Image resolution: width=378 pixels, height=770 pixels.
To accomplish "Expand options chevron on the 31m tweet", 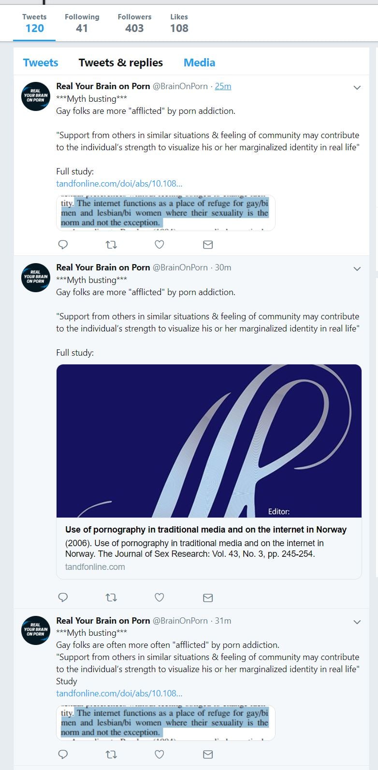I will (x=357, y=622).
